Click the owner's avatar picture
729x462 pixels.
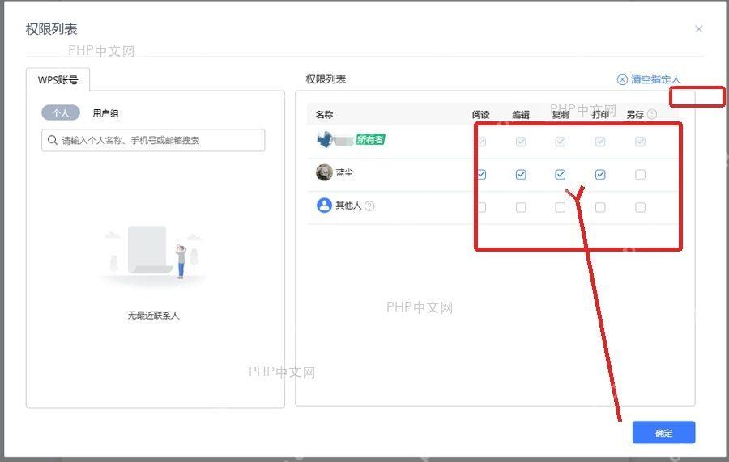325,139
